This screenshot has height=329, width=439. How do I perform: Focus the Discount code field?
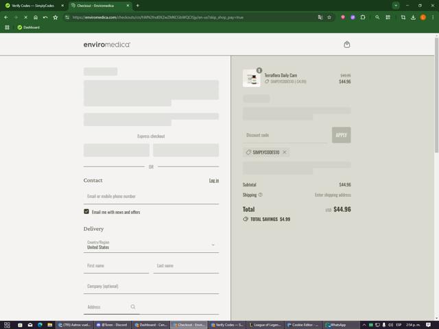285,135
